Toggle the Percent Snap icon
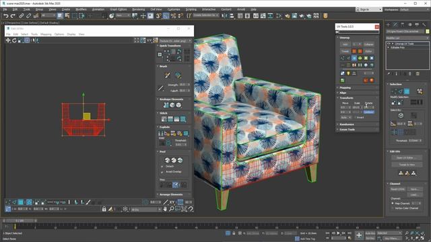The image size is (431, 242). [173, 16]
